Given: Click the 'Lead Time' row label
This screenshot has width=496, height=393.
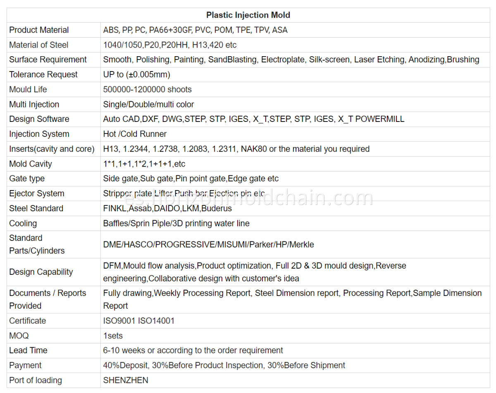Looking at the screenshot, I should click(x=28, y=351).
